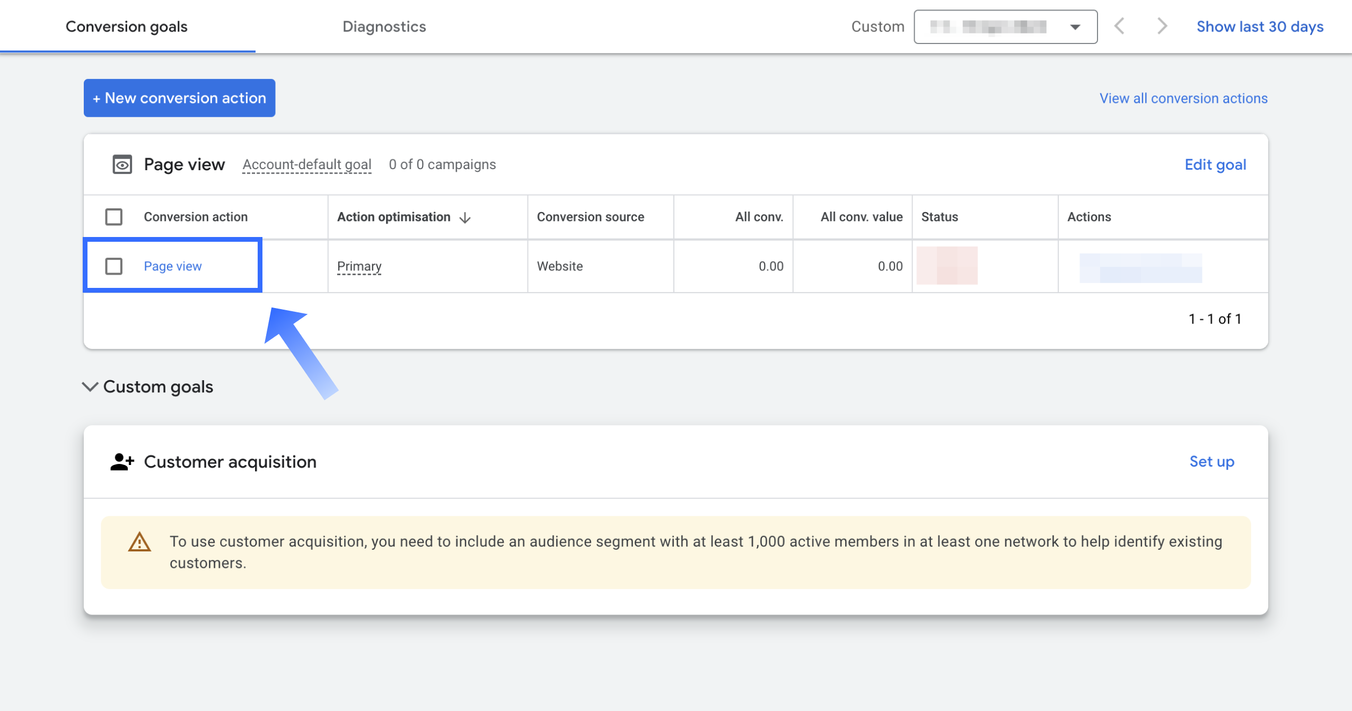Switch to the Diagnostics tab
Viewport: 1352px width, 711px height.
coord(384,27)
